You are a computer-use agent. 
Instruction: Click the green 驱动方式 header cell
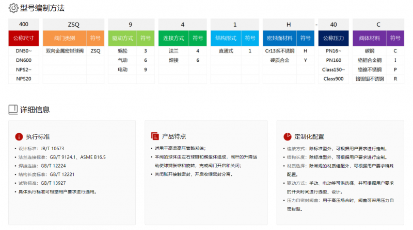122,38
